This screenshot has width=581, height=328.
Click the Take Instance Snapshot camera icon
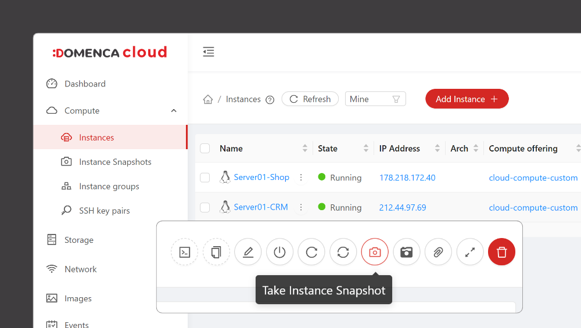pos(375,252)
